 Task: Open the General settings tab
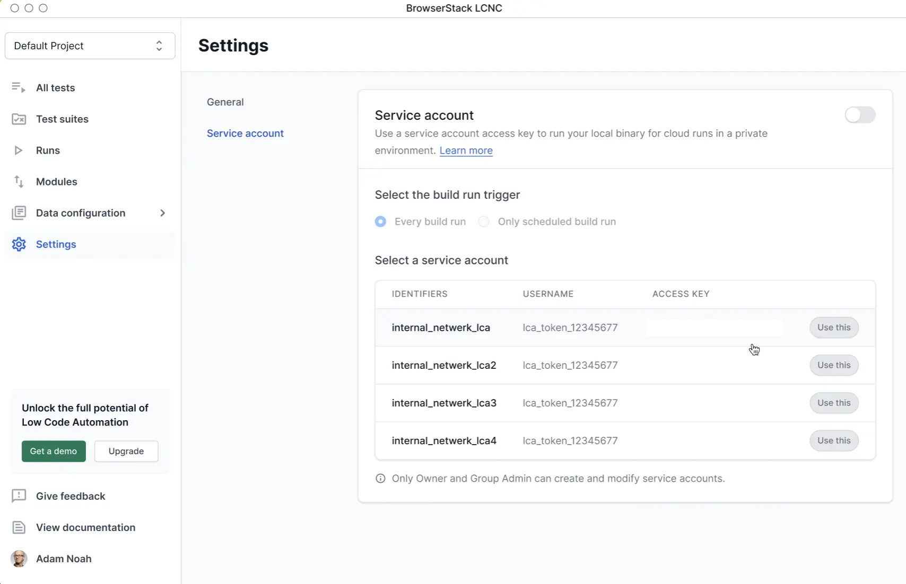tap(225, 102)
